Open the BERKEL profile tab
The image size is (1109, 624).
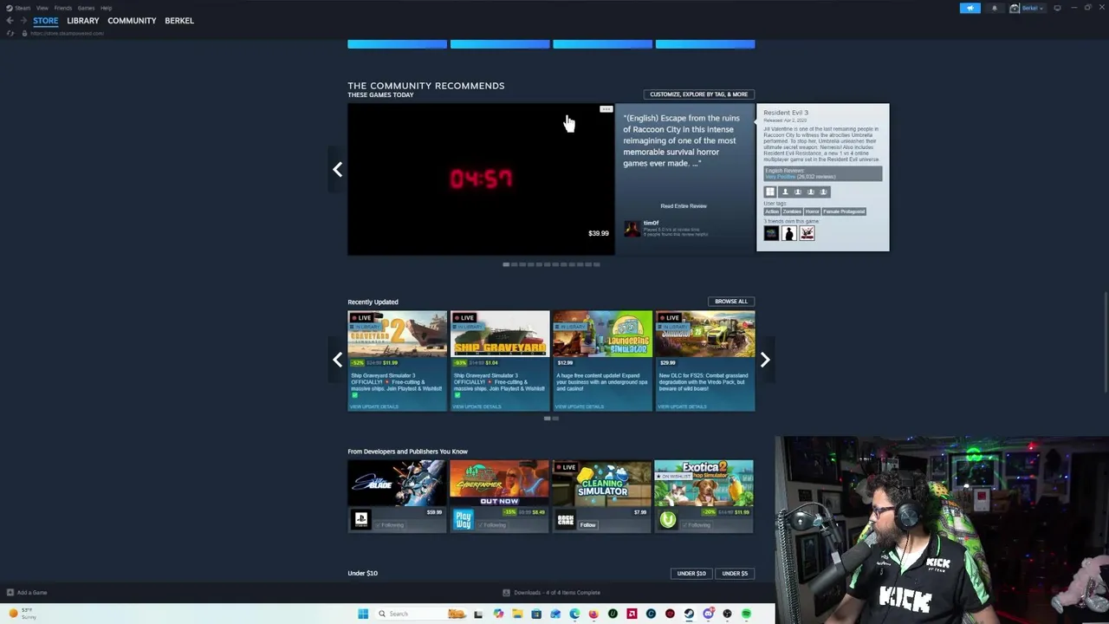[x=179, y=20]
